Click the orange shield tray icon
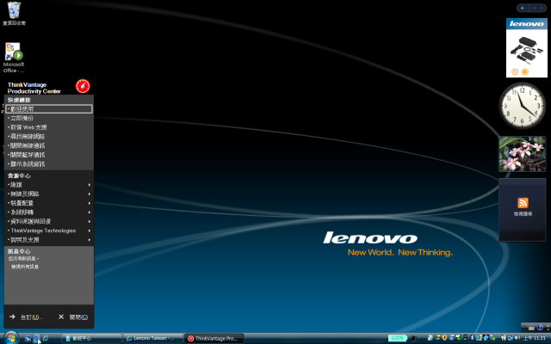The image size is (551, 344). (x=444, y=338)
